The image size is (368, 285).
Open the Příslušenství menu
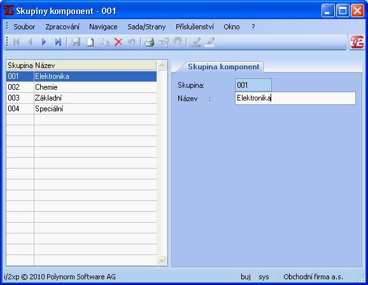coord(195,27)
